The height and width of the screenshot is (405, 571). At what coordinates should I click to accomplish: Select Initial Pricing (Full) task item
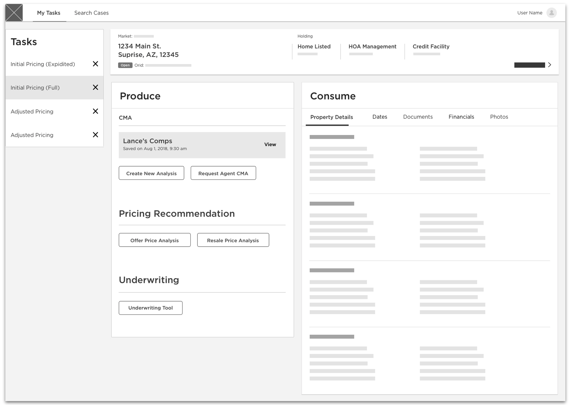(x=35, y=88)
